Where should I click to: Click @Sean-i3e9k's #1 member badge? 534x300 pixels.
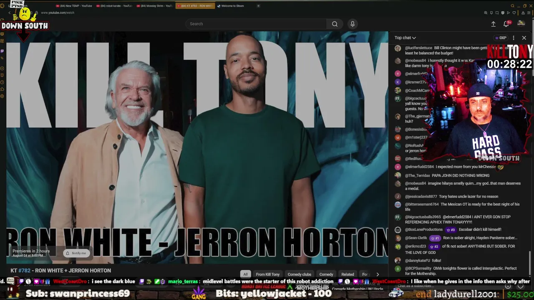coord(435,238)
